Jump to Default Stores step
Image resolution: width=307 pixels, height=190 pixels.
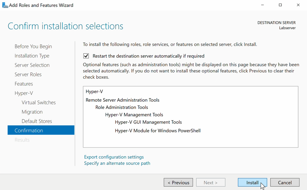tap(37, 121)
